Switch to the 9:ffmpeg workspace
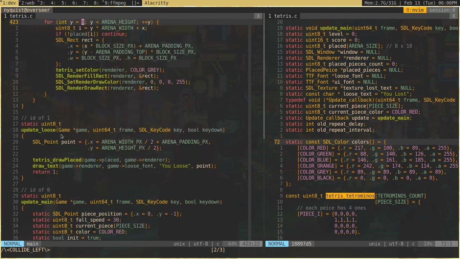Image resolution: width=460 pixels, height=259 pixels. pyautogui.click(x=114, y=3)
